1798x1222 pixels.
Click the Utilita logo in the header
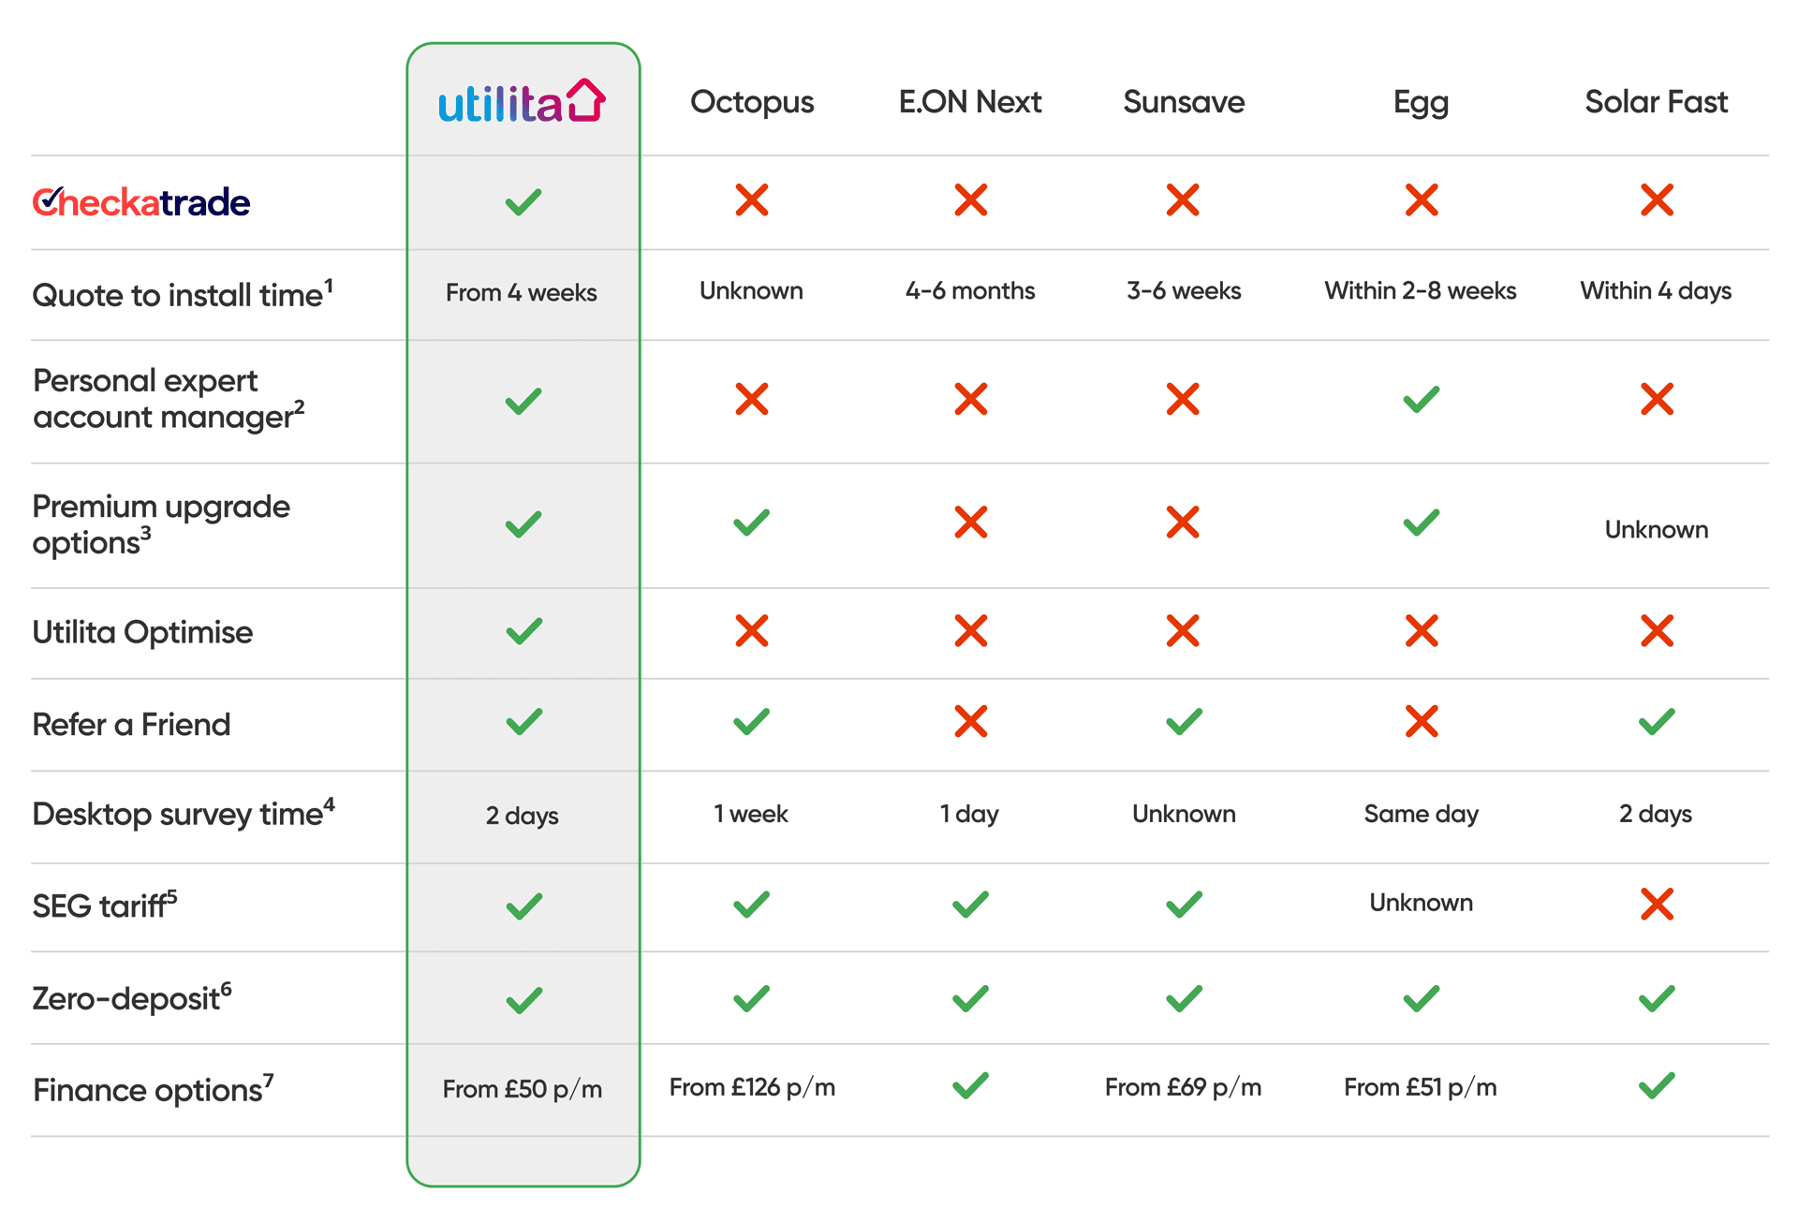523,101
